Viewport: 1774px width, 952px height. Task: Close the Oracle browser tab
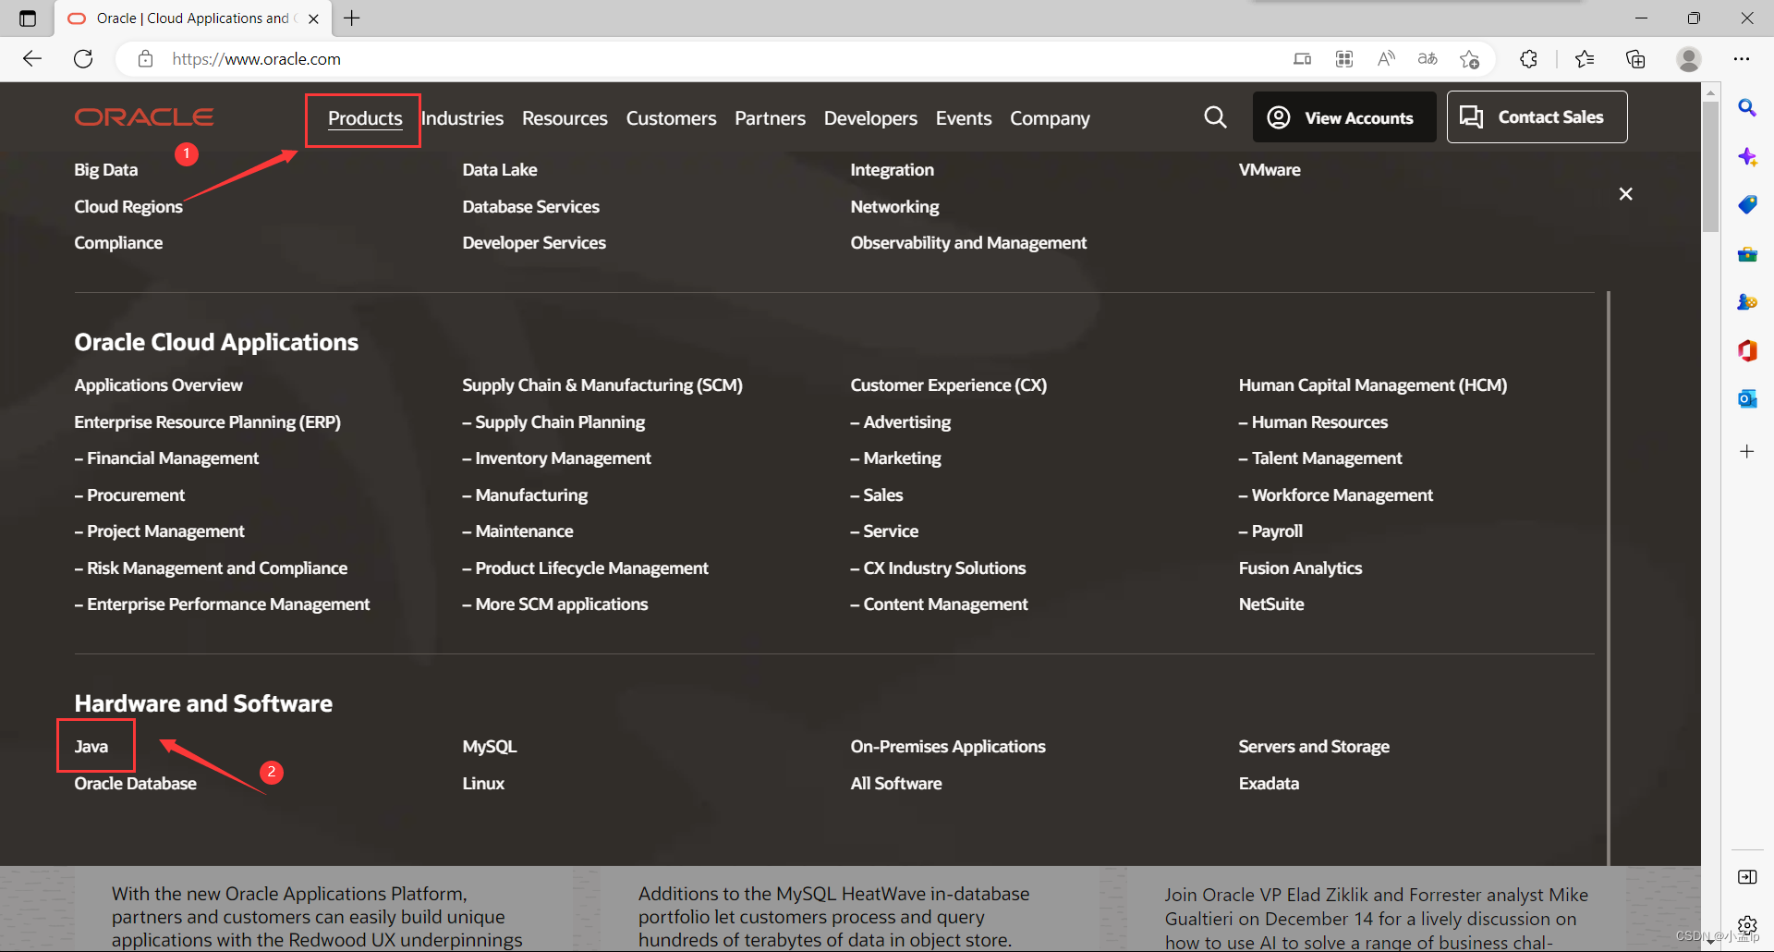pyautogui.click(x=313, y=18)
